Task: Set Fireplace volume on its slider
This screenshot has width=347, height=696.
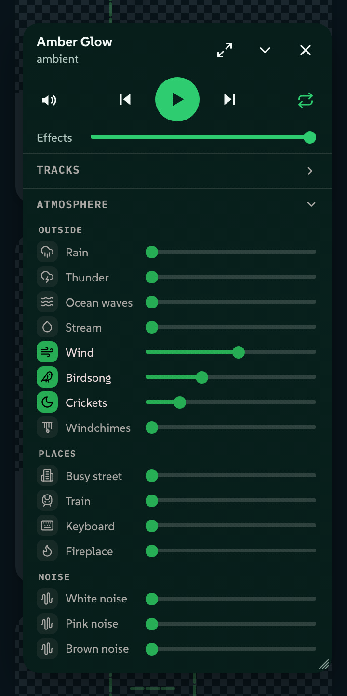Action: [231, 550]
